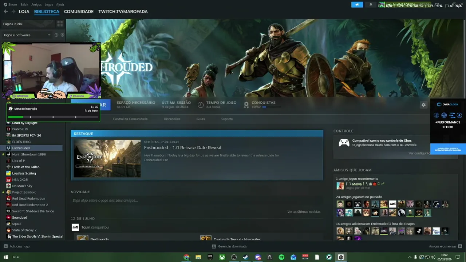Open OBS Studio from the taskbar

[x=234, y=257]
